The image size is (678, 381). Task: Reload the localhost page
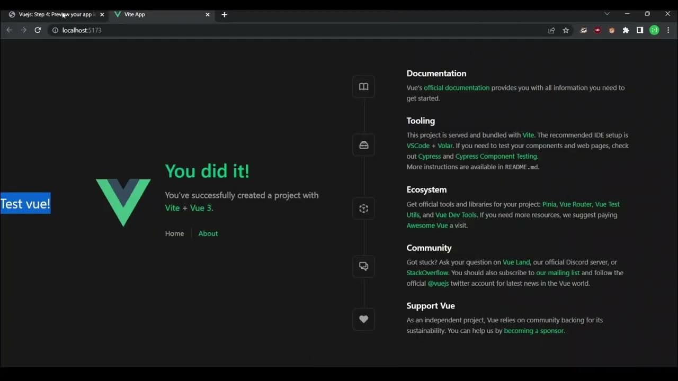[x=38, y=30]
